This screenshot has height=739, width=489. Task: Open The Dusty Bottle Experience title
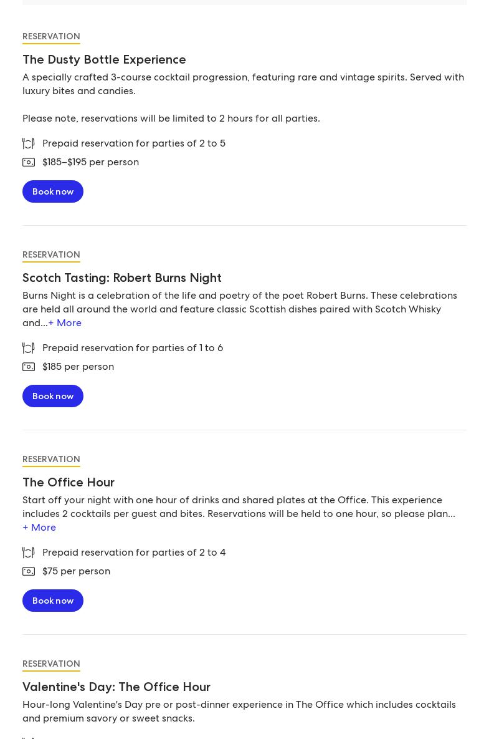[x=104, y=60]
